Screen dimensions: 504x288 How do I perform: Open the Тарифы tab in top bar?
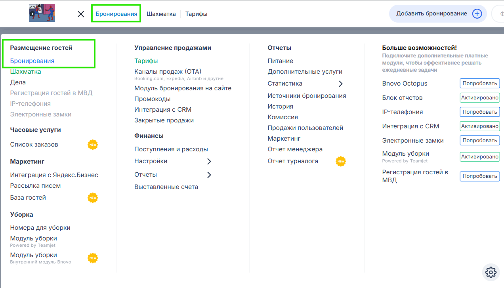click(x=196, y=14)
